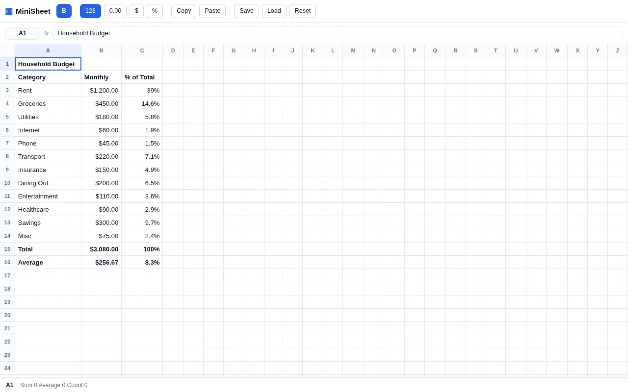The width and height of the screenshot is (628, 392).
Task: Select row 3 header
Action: [x=7, y=90]
